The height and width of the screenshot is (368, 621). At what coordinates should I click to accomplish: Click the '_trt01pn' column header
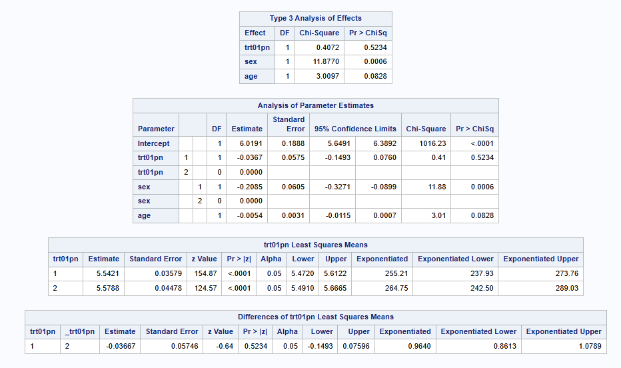point(80,331)
